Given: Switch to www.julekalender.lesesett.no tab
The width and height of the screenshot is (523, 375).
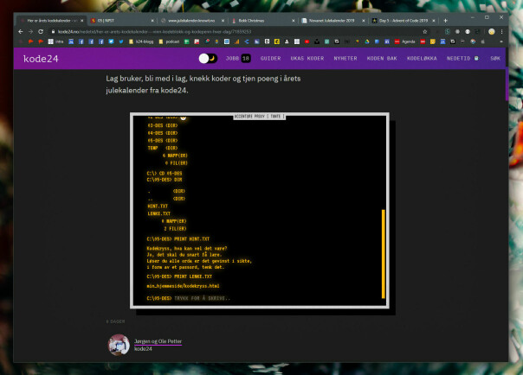Looking at the screenshot, I should [x=192, y=21].
